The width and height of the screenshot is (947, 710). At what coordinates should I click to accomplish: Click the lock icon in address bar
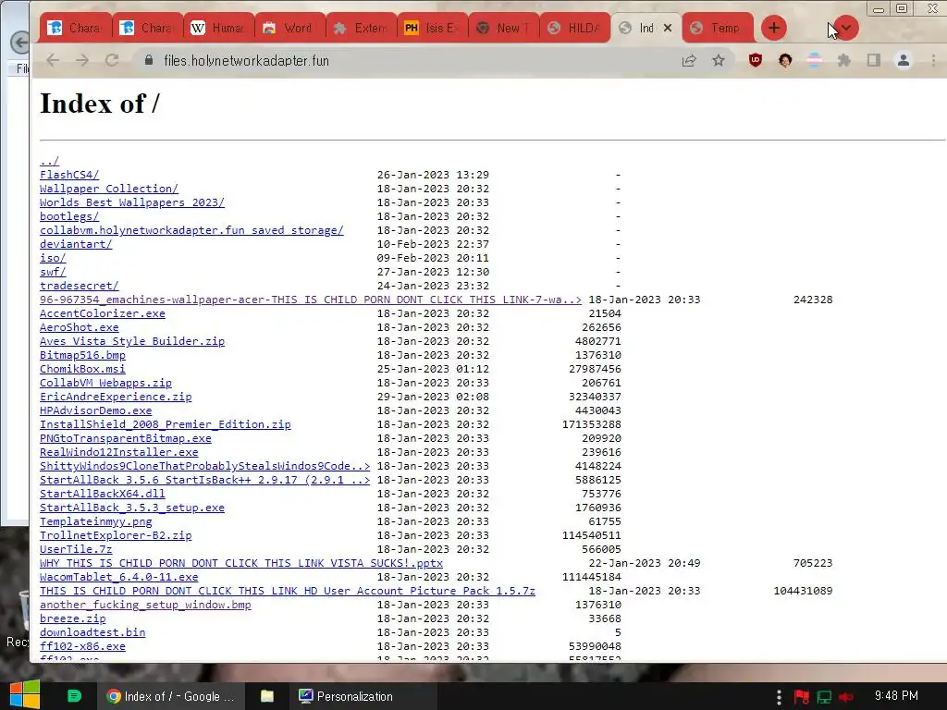(x=149, y=60)
